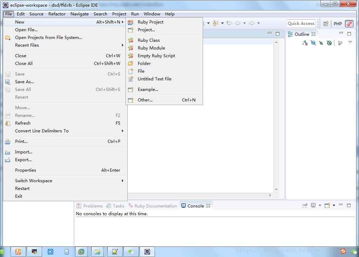
Task: Create an Untitled Text File
Action: click(x=164, y=79)
